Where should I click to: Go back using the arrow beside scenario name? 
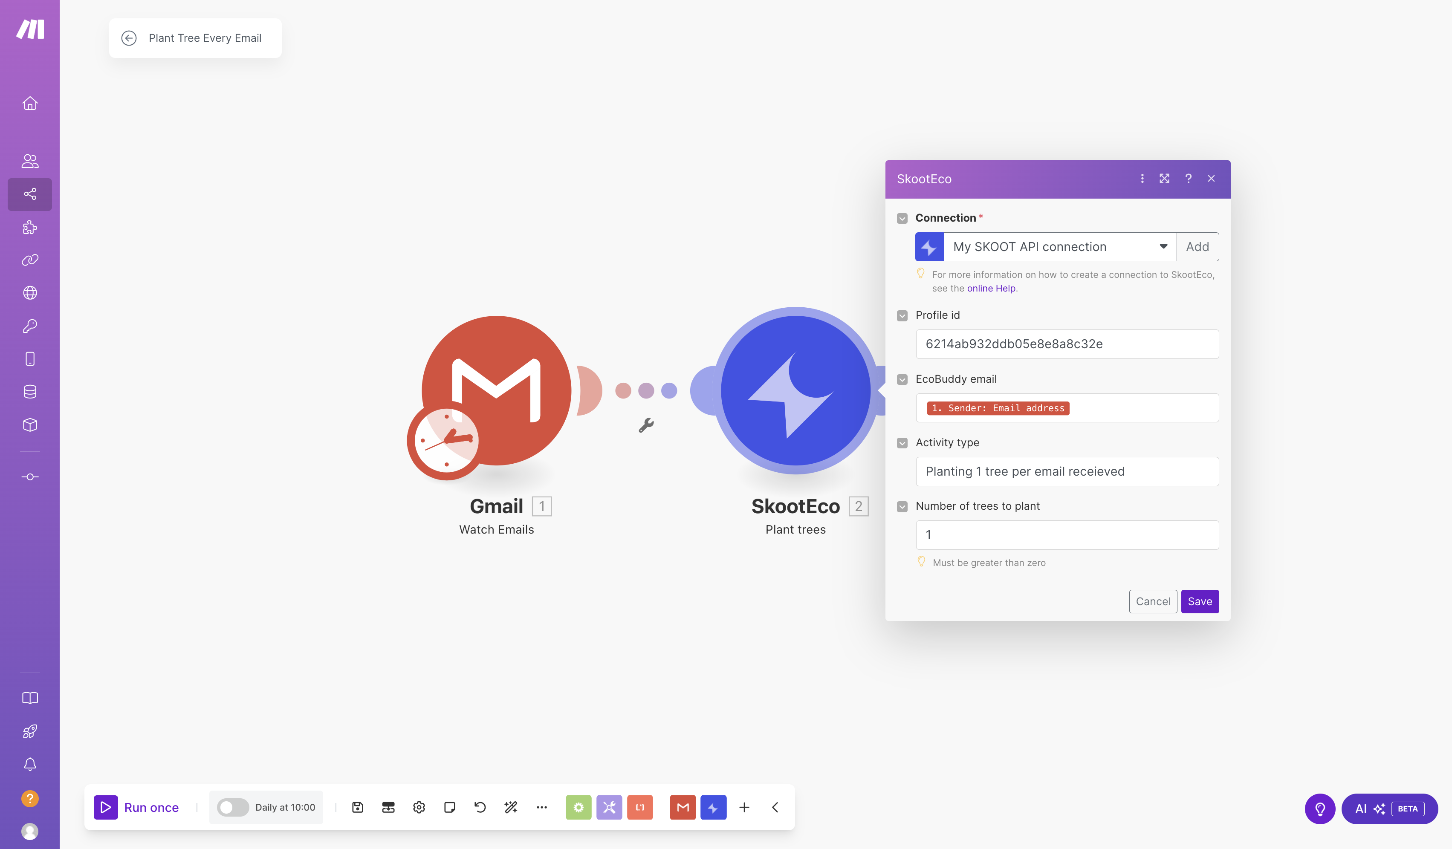(x=129, y=38)
